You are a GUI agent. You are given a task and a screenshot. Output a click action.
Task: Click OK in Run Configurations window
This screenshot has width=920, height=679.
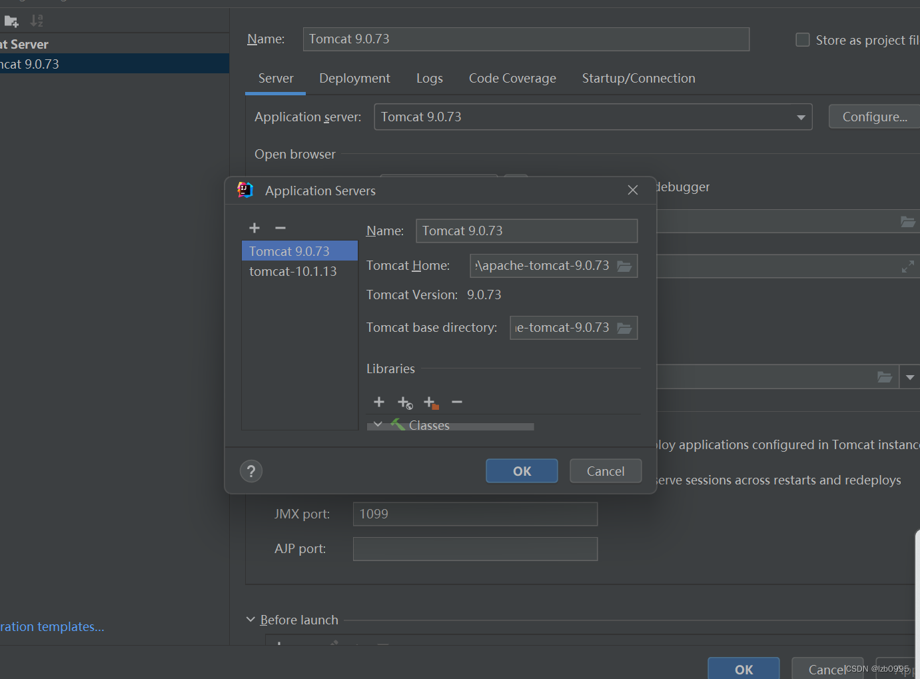(x=743, y=668)
